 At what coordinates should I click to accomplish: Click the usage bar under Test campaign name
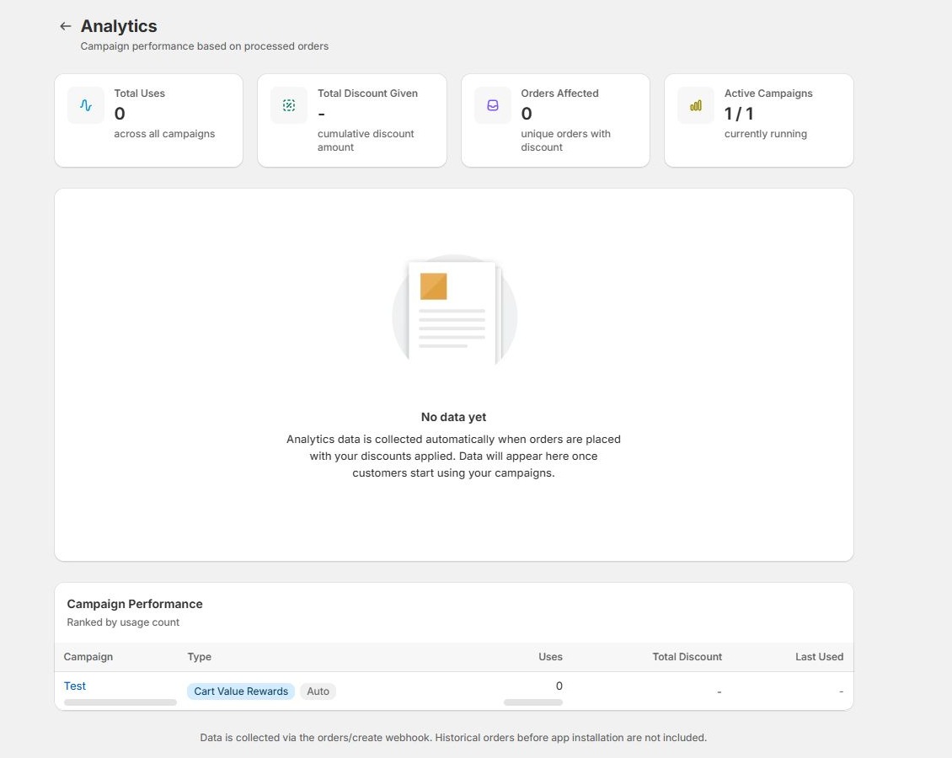[120, 702]
